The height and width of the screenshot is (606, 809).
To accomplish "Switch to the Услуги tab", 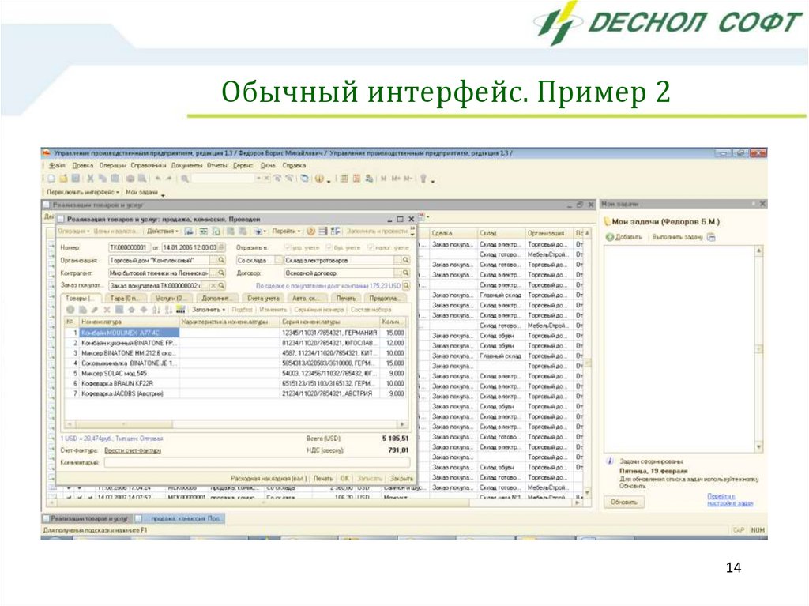I will click(x=171, y=299).
